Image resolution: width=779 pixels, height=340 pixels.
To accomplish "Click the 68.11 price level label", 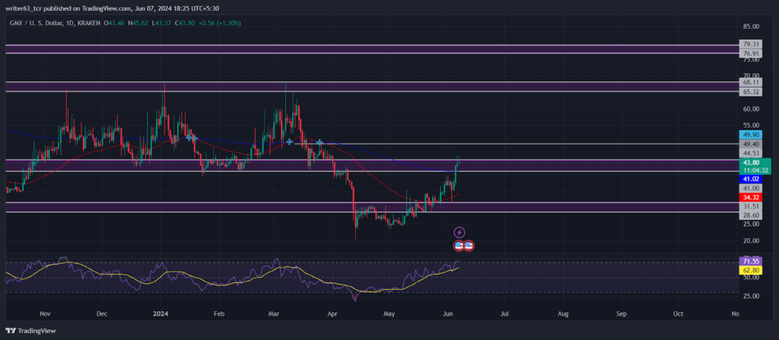I will tap(749, 82).
